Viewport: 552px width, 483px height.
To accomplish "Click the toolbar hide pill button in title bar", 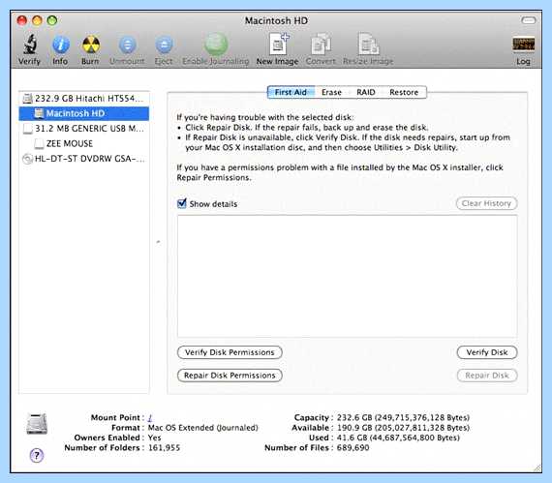I will coord(528,20).
